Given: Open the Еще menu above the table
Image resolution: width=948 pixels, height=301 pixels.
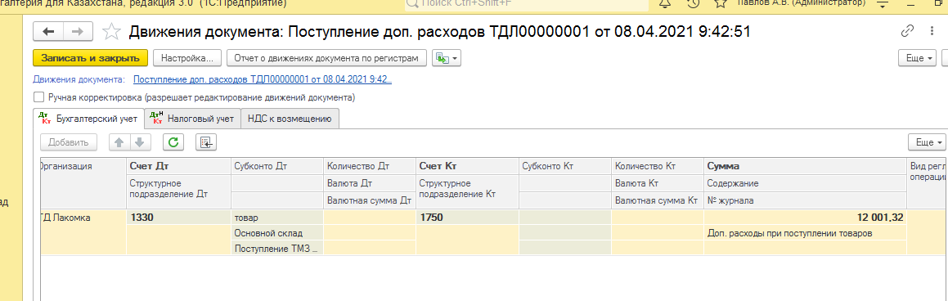Looking at the screenshot, I should pyautogui.click(x=926, y=142).
